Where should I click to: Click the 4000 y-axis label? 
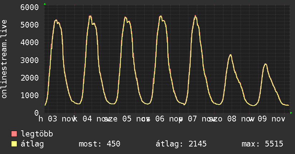point(30,42)
